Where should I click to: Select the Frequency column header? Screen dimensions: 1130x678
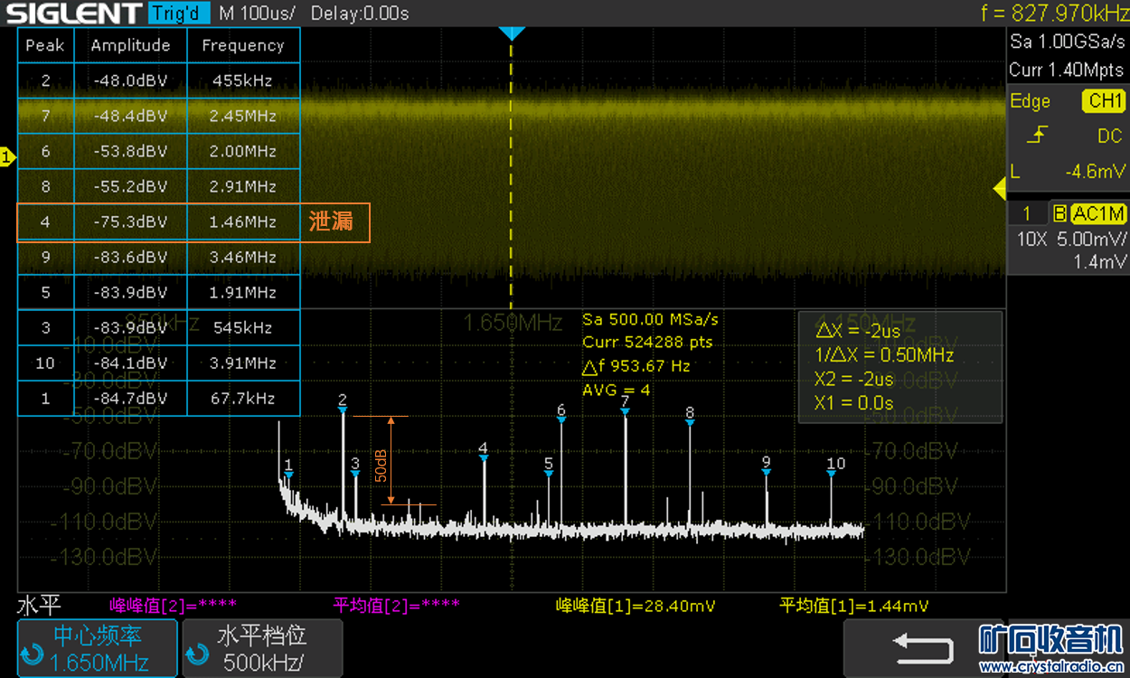click(242, 45)
